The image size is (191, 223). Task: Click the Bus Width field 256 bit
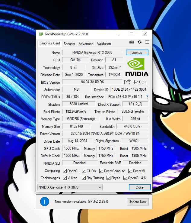(135, 119)
